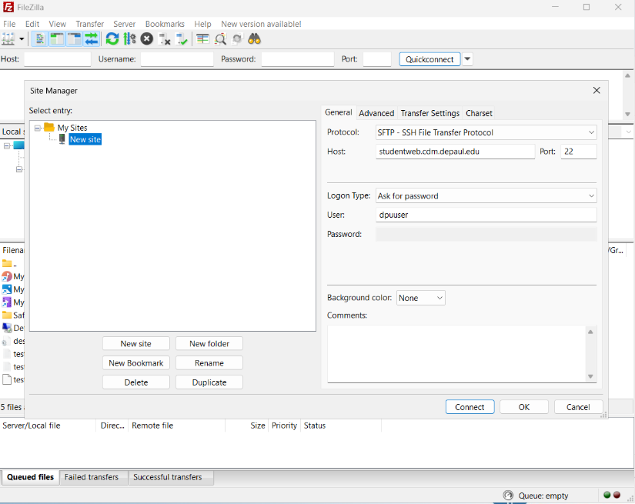The height and width of the screenshot is (504, 635).
Task: Click the cancel current operation icon
Action: (146, 38)
